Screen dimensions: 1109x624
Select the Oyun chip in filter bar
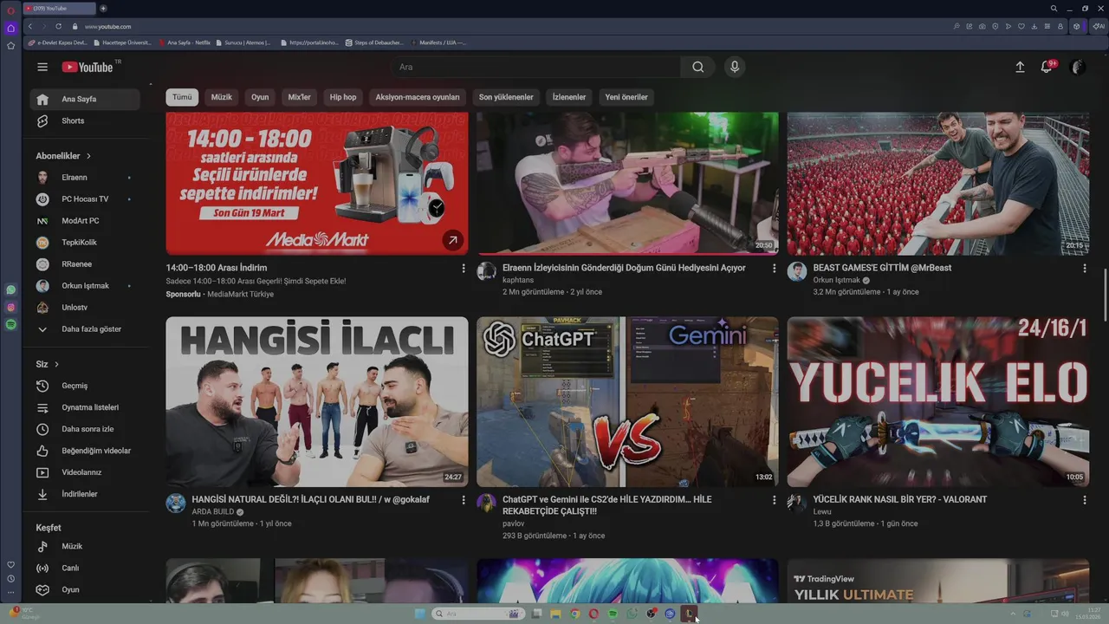coord(260,97)
